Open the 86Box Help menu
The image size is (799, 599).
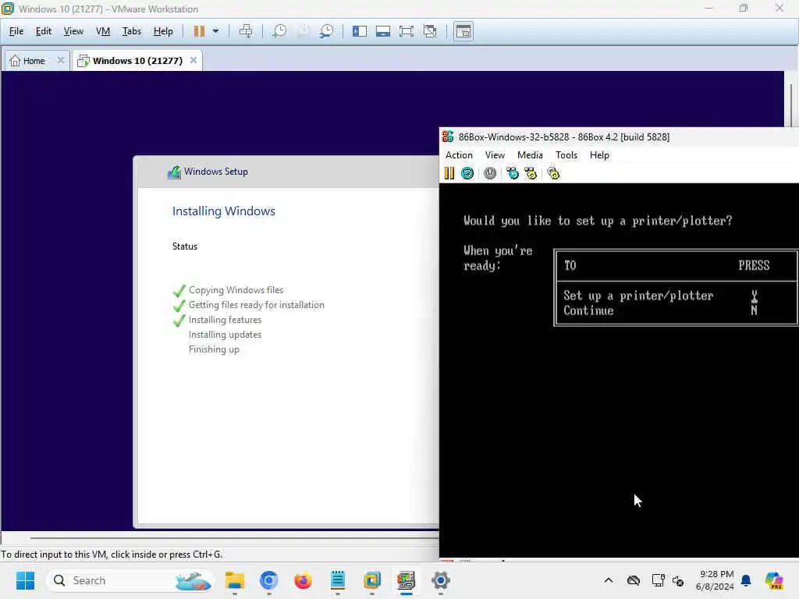[x=599, y=155]
